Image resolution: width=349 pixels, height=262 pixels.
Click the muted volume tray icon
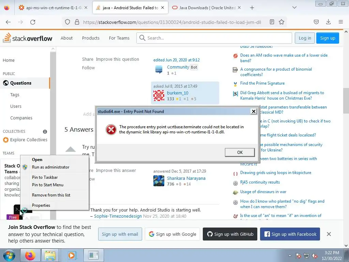[315, 256]
